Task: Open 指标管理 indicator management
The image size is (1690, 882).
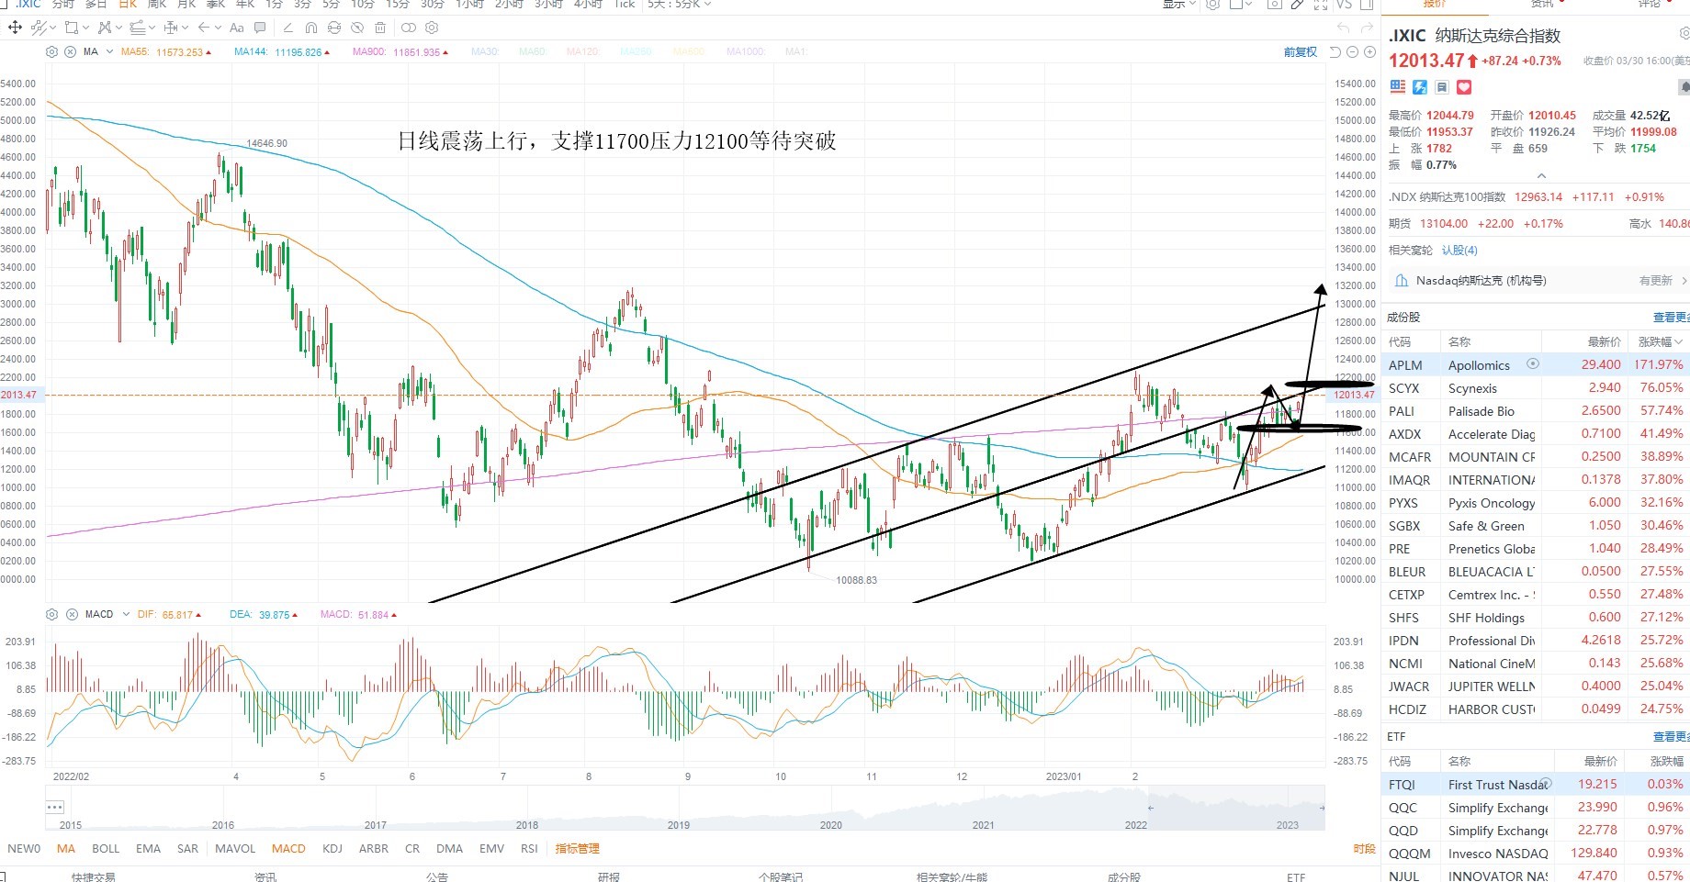Action: click(577, 848)
